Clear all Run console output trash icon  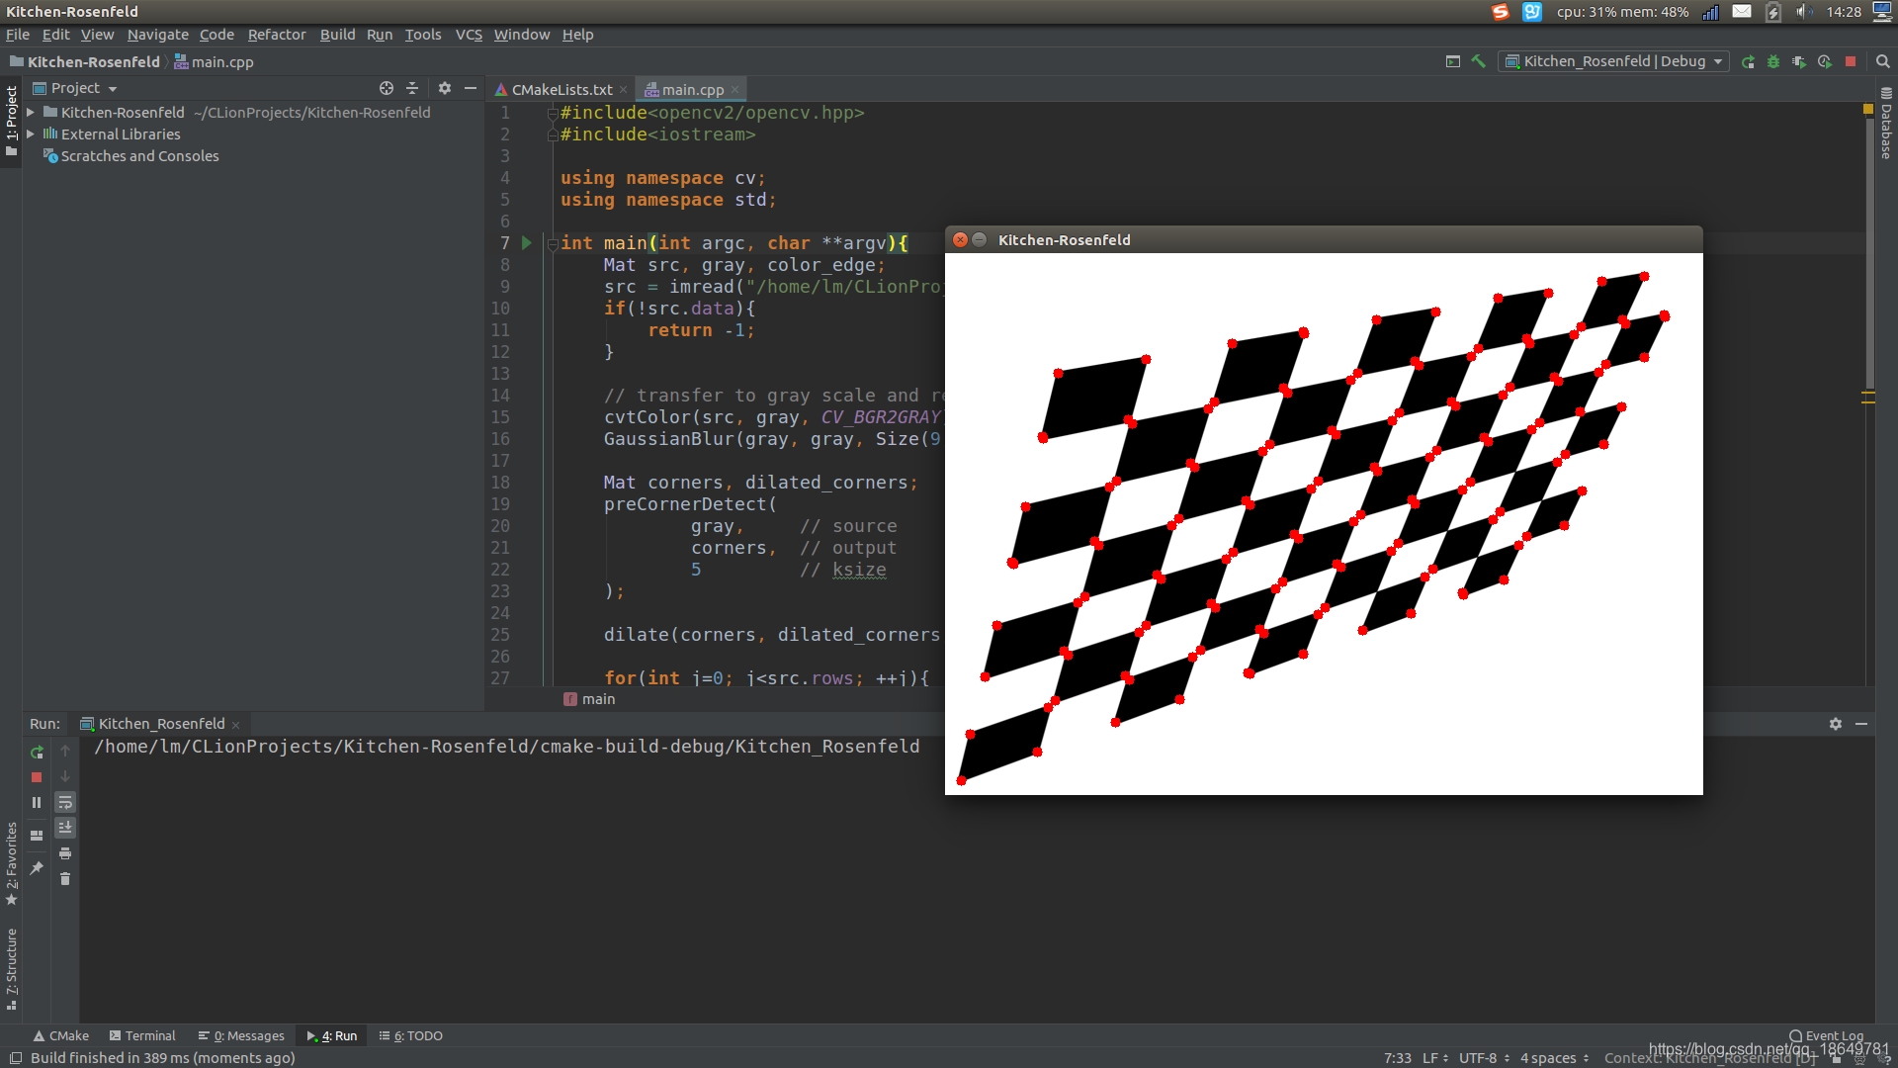(x=65, y=879)
